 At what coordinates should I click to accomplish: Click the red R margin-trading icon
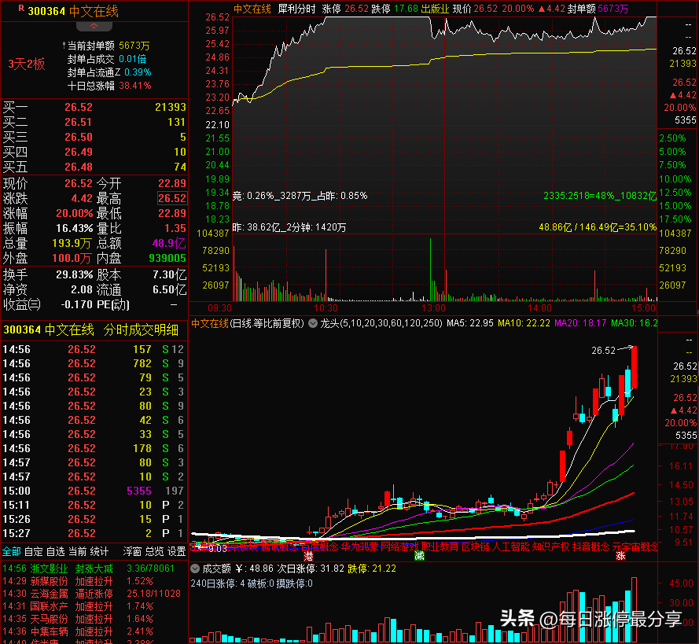pos(21,9)
